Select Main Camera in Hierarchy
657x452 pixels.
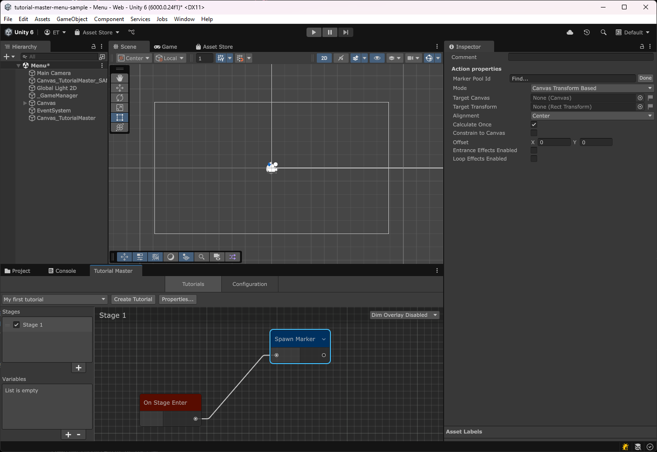[x=54, y=73]
